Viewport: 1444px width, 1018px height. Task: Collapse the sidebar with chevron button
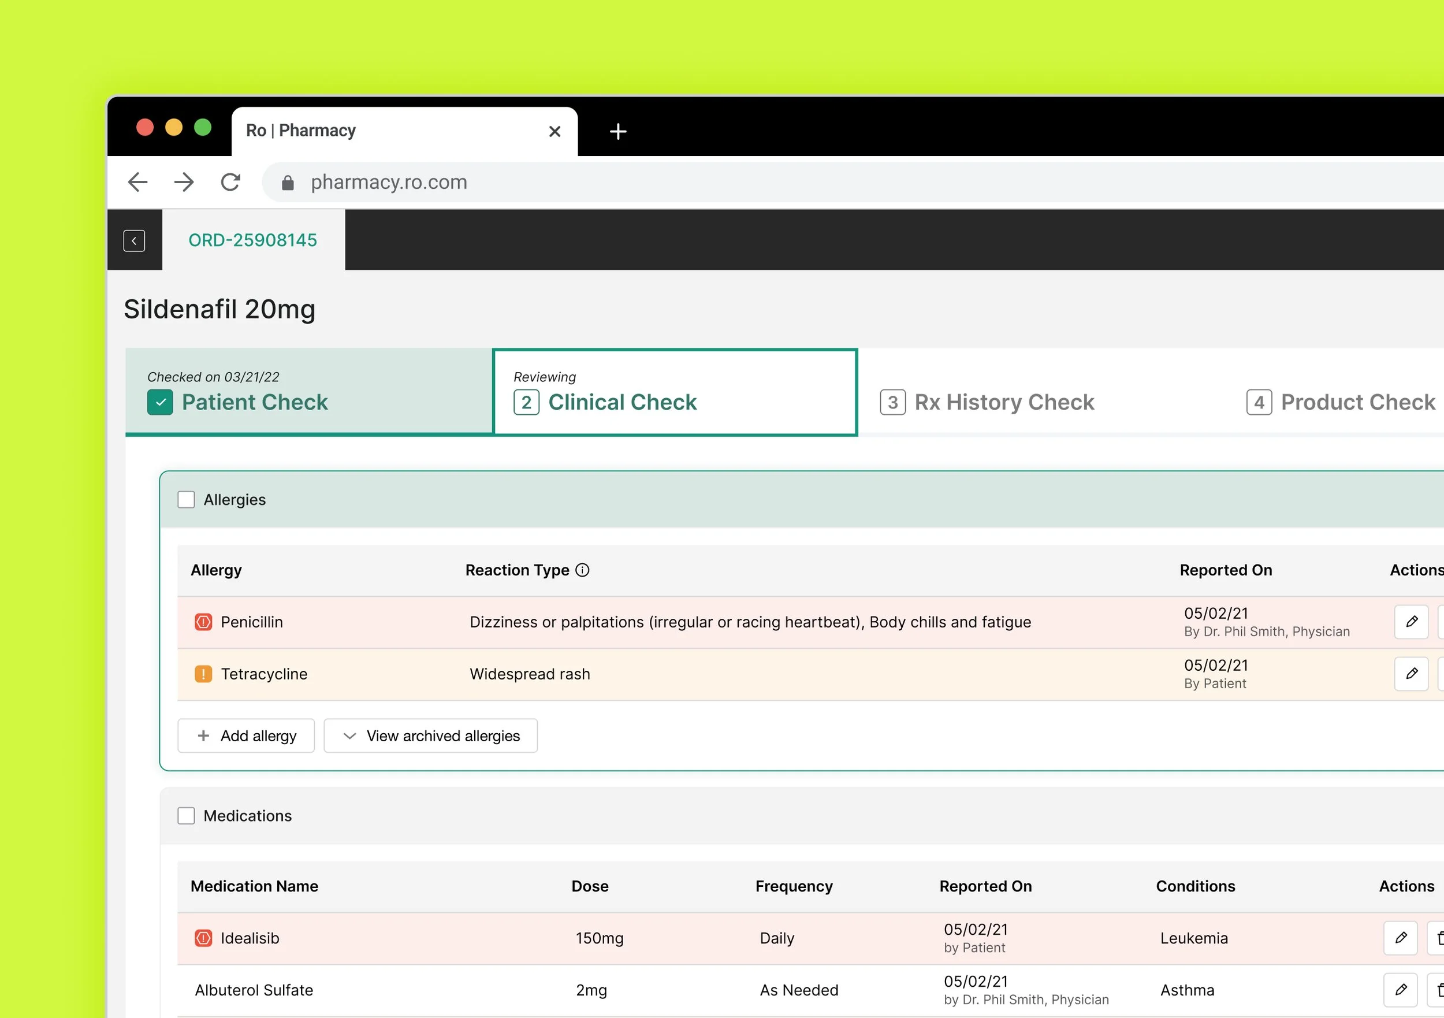134,240
